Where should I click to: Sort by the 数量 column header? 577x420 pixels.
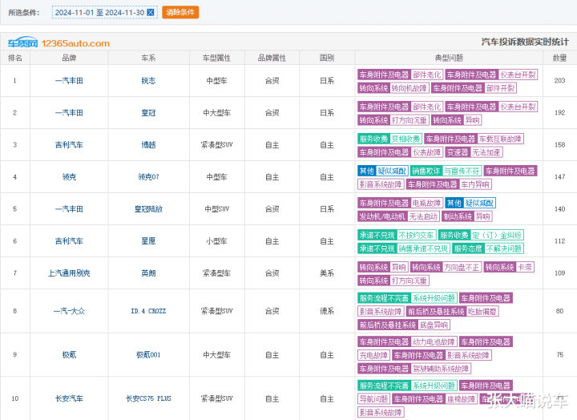pos(559,58)
